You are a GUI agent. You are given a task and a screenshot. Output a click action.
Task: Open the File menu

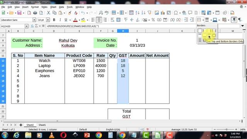point(3,7)
